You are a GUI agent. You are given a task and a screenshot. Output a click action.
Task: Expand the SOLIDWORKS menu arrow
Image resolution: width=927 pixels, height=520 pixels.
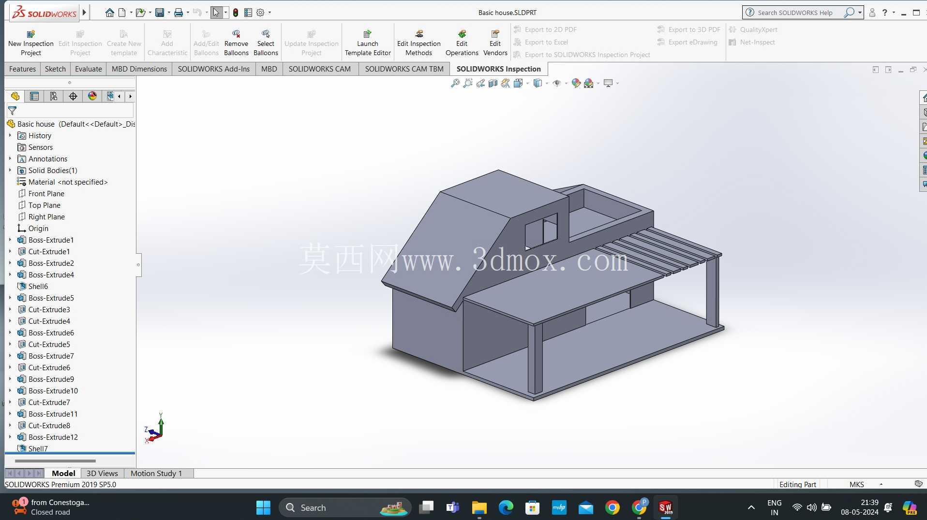coord(84,12)
